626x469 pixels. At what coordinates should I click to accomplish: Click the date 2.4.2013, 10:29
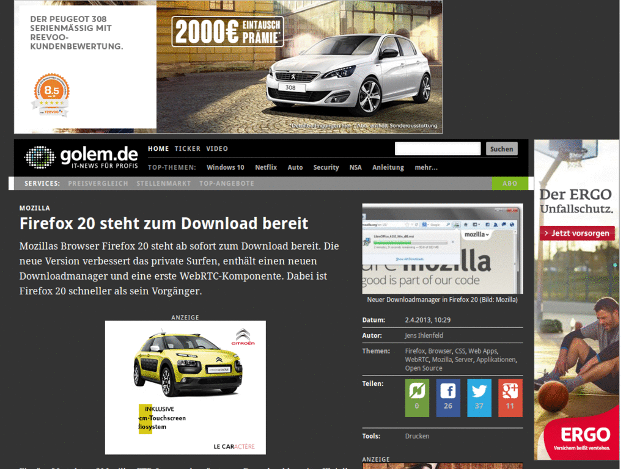coord(427,320)
